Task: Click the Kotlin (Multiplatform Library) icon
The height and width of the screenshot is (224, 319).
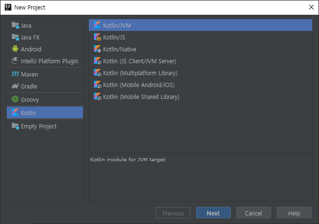Action: (x=97, y=73)
